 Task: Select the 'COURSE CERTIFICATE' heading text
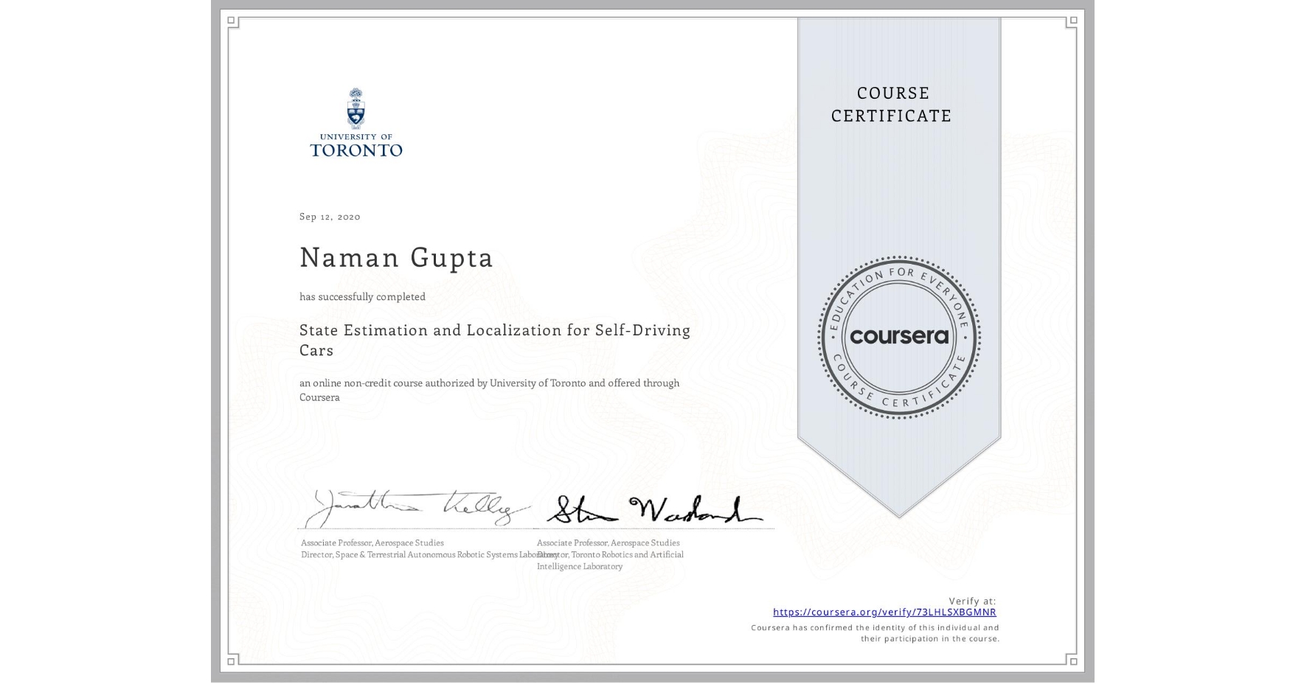(889, 105)
